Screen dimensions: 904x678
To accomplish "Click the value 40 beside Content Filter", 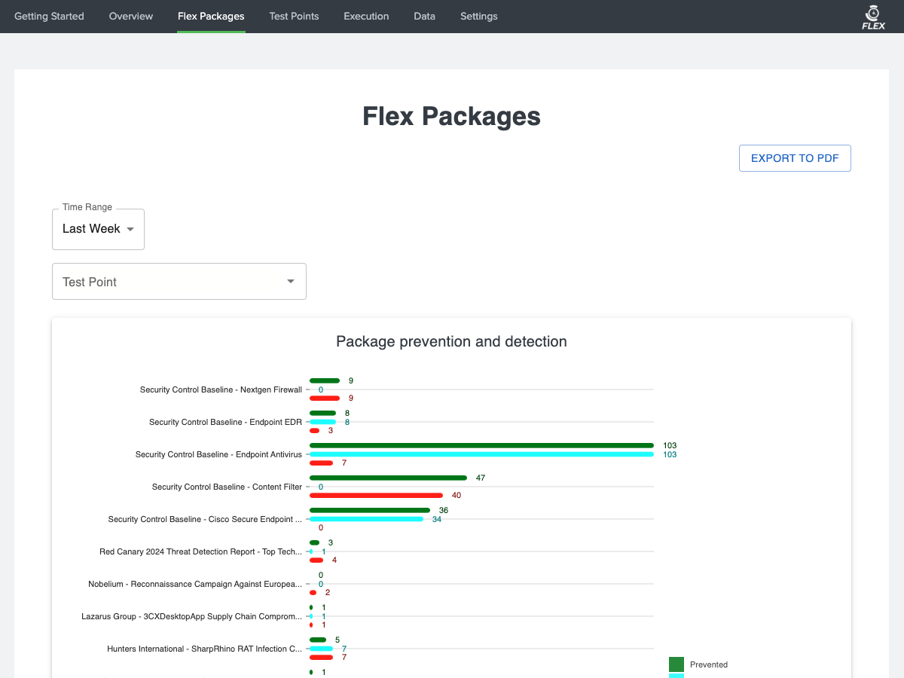I will pos(457,496).
